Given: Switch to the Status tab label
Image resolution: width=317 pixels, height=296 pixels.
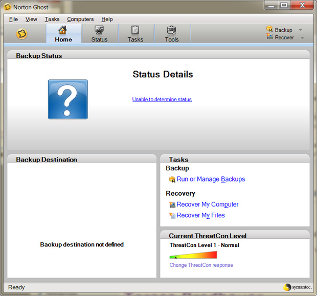Looking at the screenshot, I should point(99,39).
